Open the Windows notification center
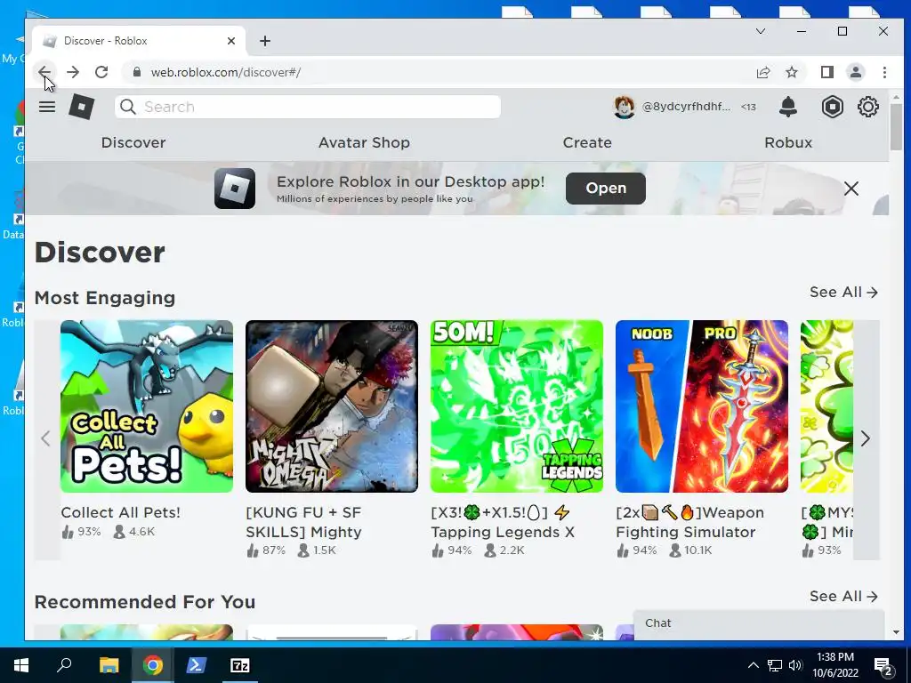Viewport: 911px width, 683px height. pyautogui.click(x=883, y=665)
